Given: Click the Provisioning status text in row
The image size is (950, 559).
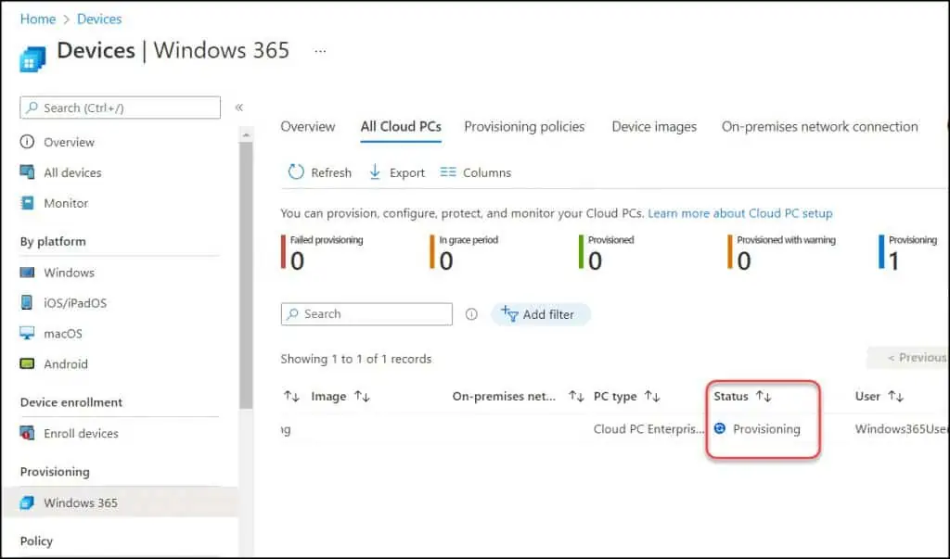Looking at the screenshot, I should click(x=766, y=429).
